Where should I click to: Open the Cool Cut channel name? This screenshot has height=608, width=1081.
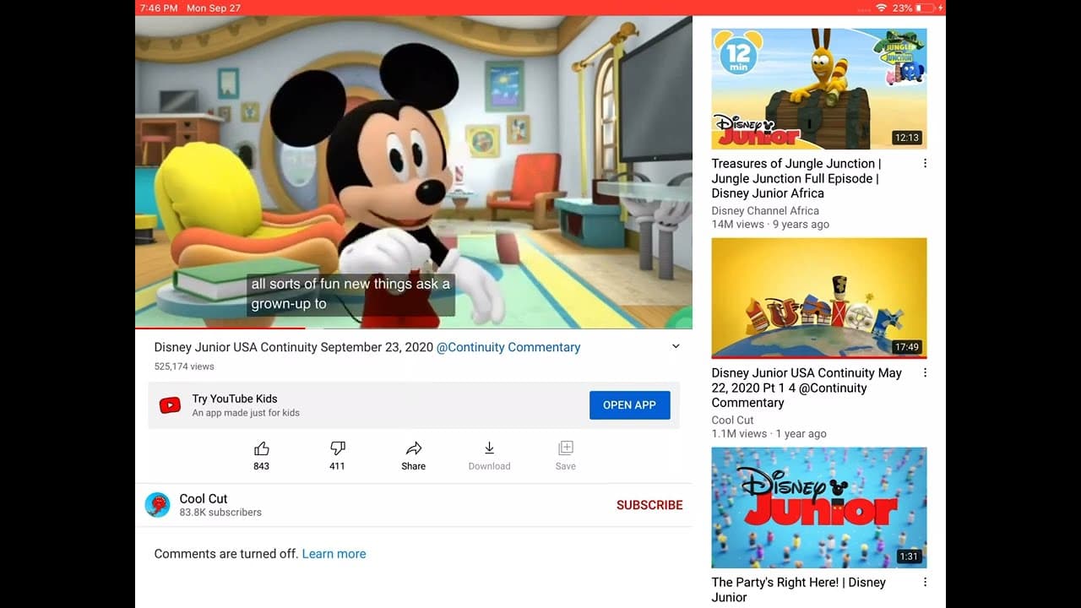point(204,498)
